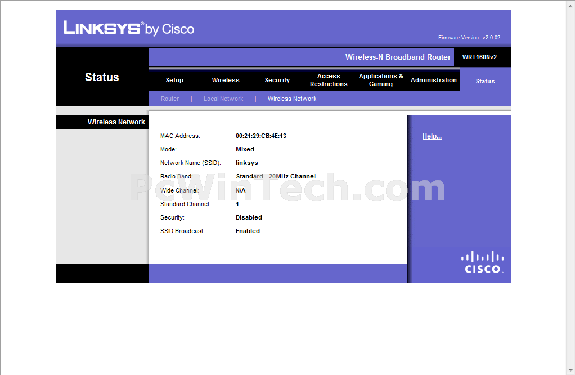Open the Router status sub-tab
Screen dimensions: 575x375
click(170, 99)
